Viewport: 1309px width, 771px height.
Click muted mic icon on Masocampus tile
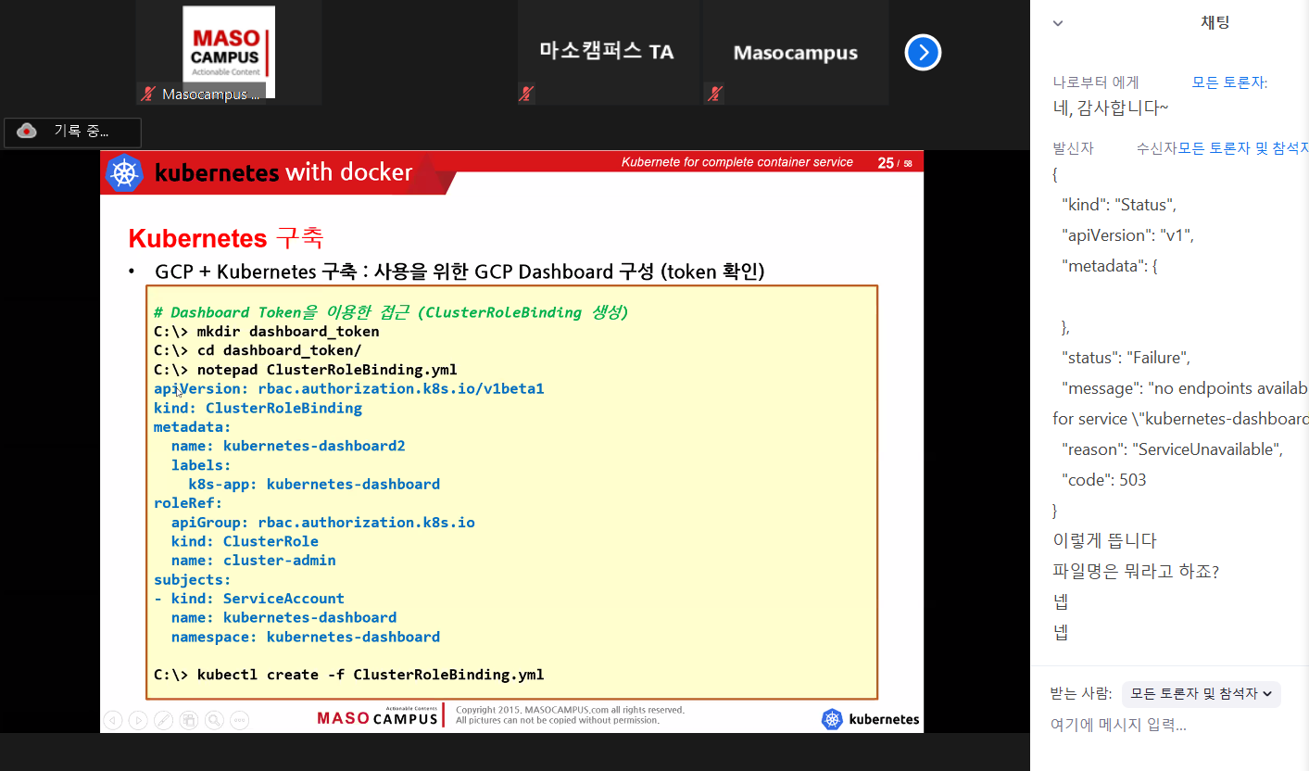[714, 93]
